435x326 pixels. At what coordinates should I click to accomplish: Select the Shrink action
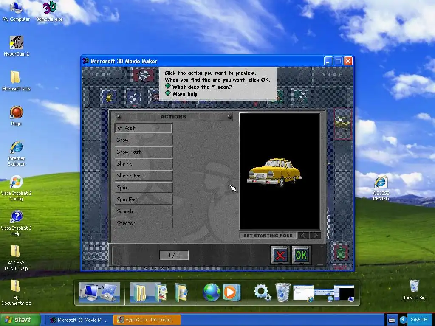pos(144,164)
